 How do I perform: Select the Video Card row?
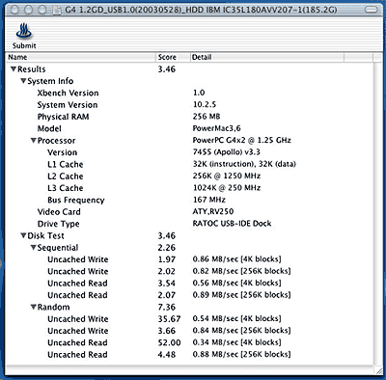coord(190,212)
